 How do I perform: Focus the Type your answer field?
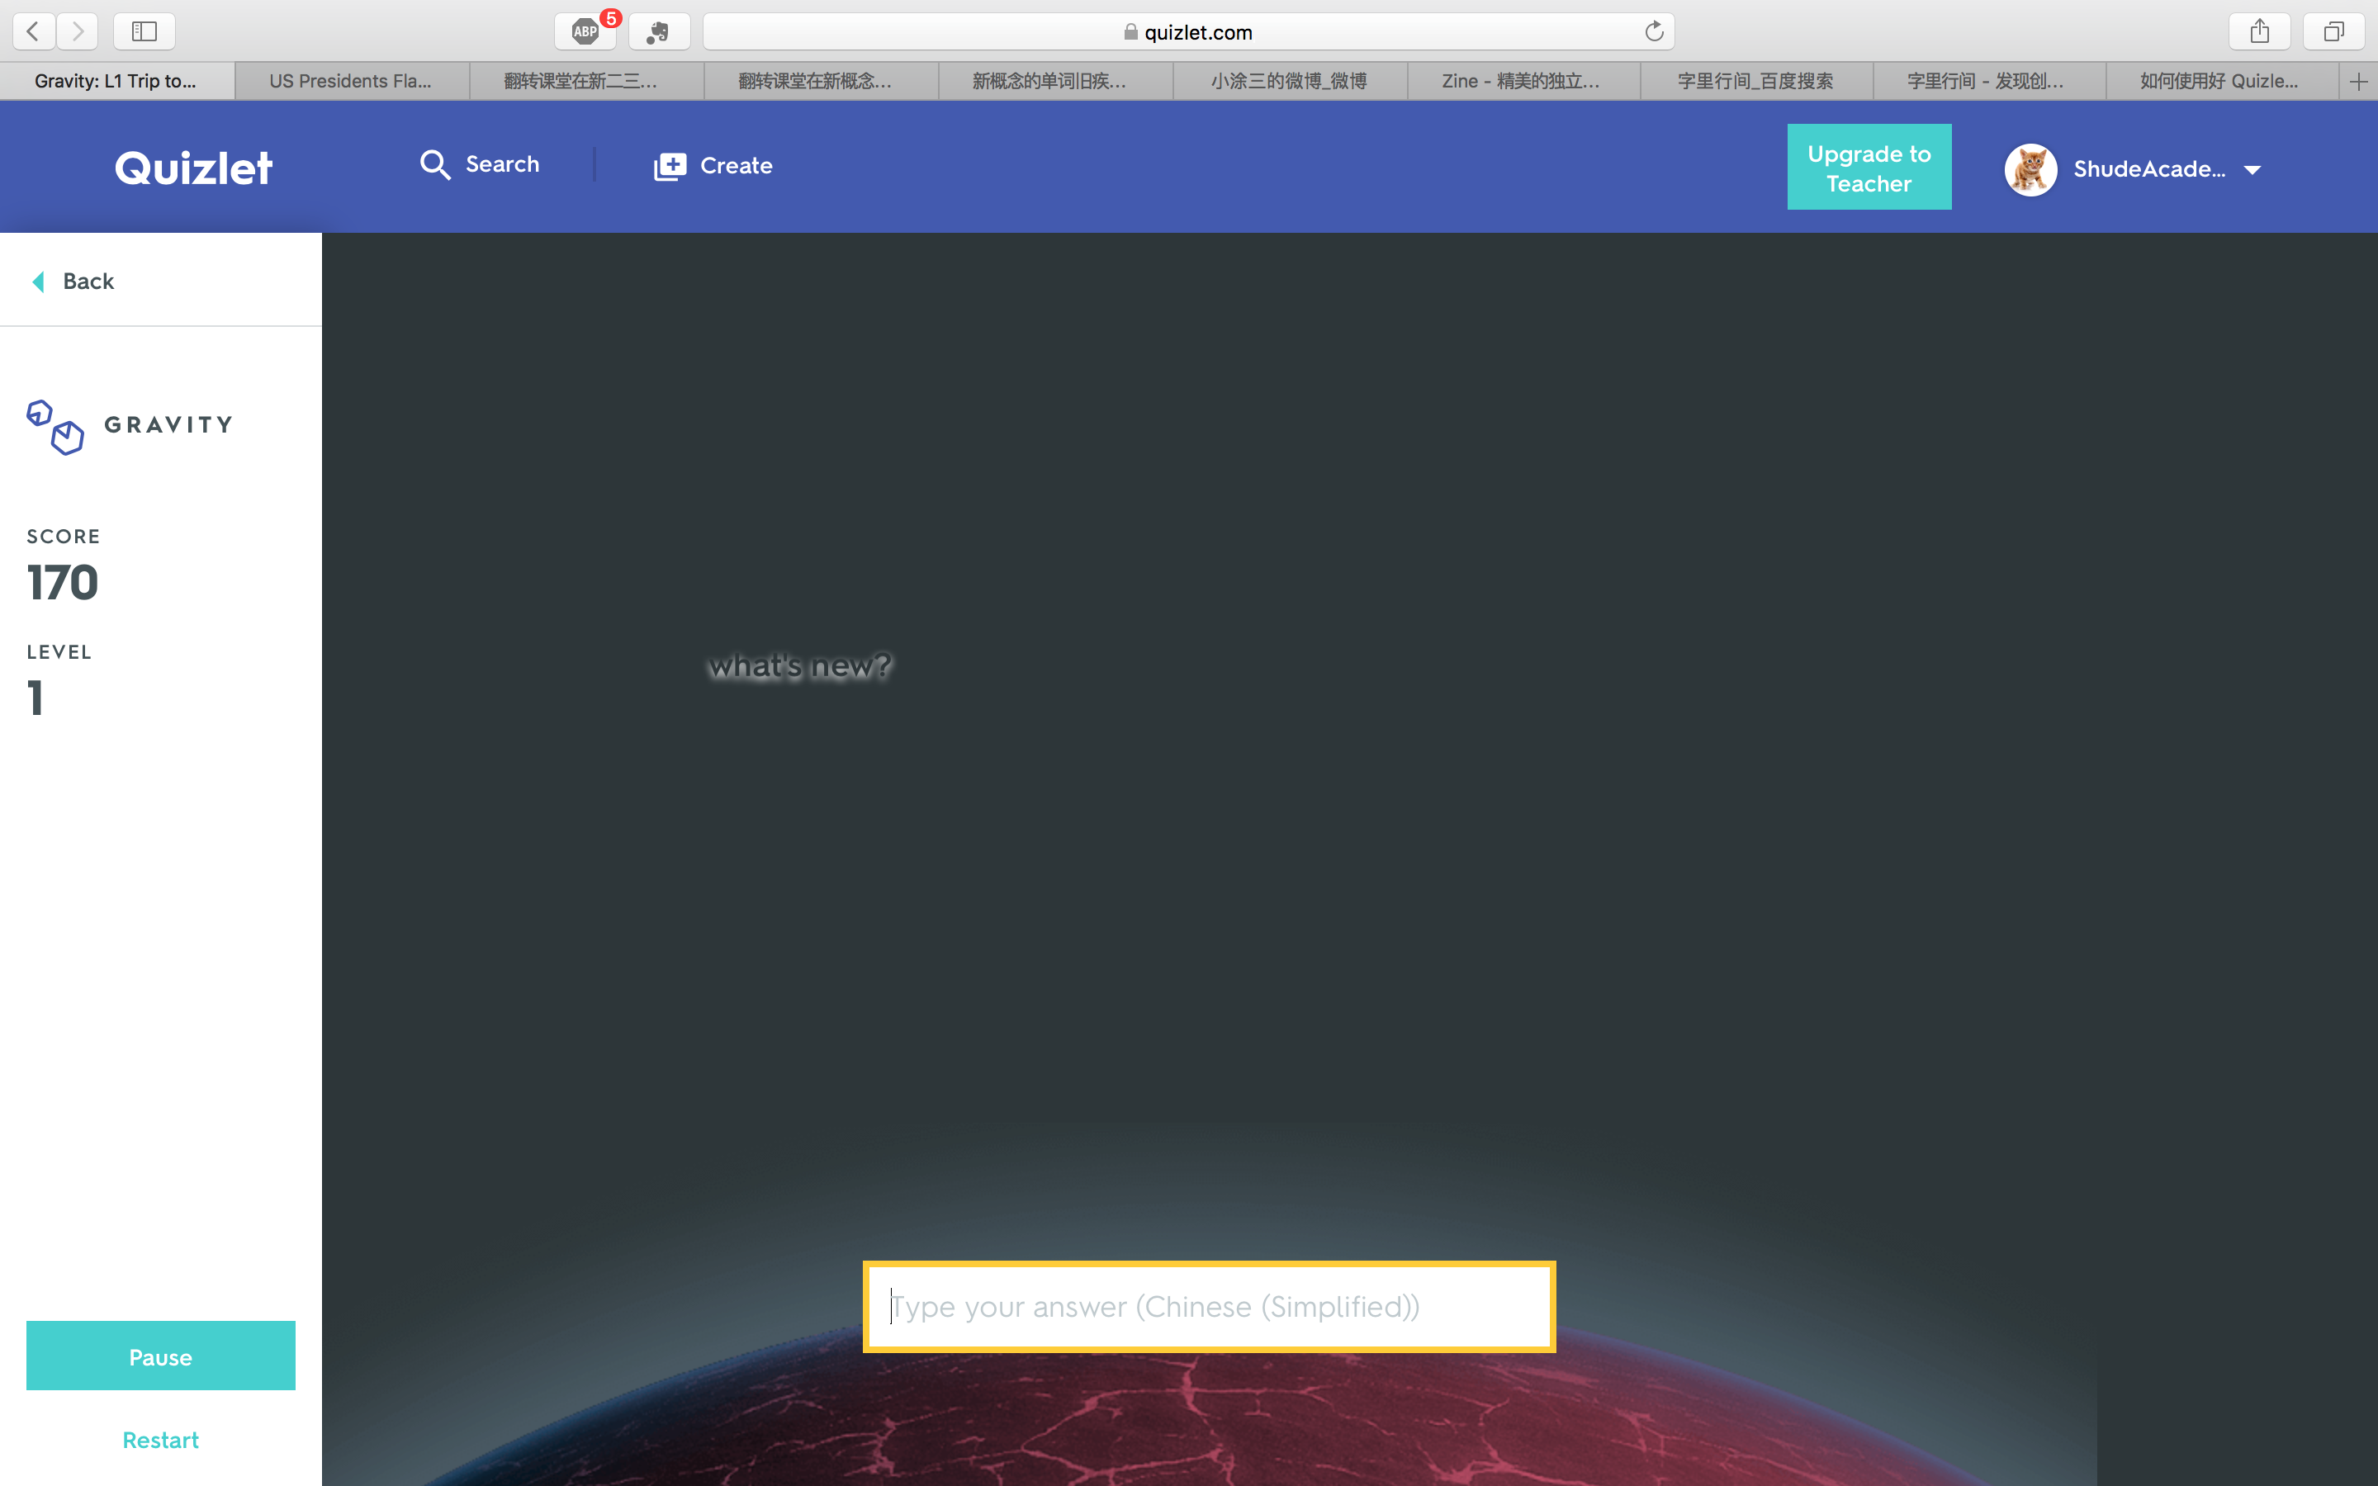pos(1209,1306)
